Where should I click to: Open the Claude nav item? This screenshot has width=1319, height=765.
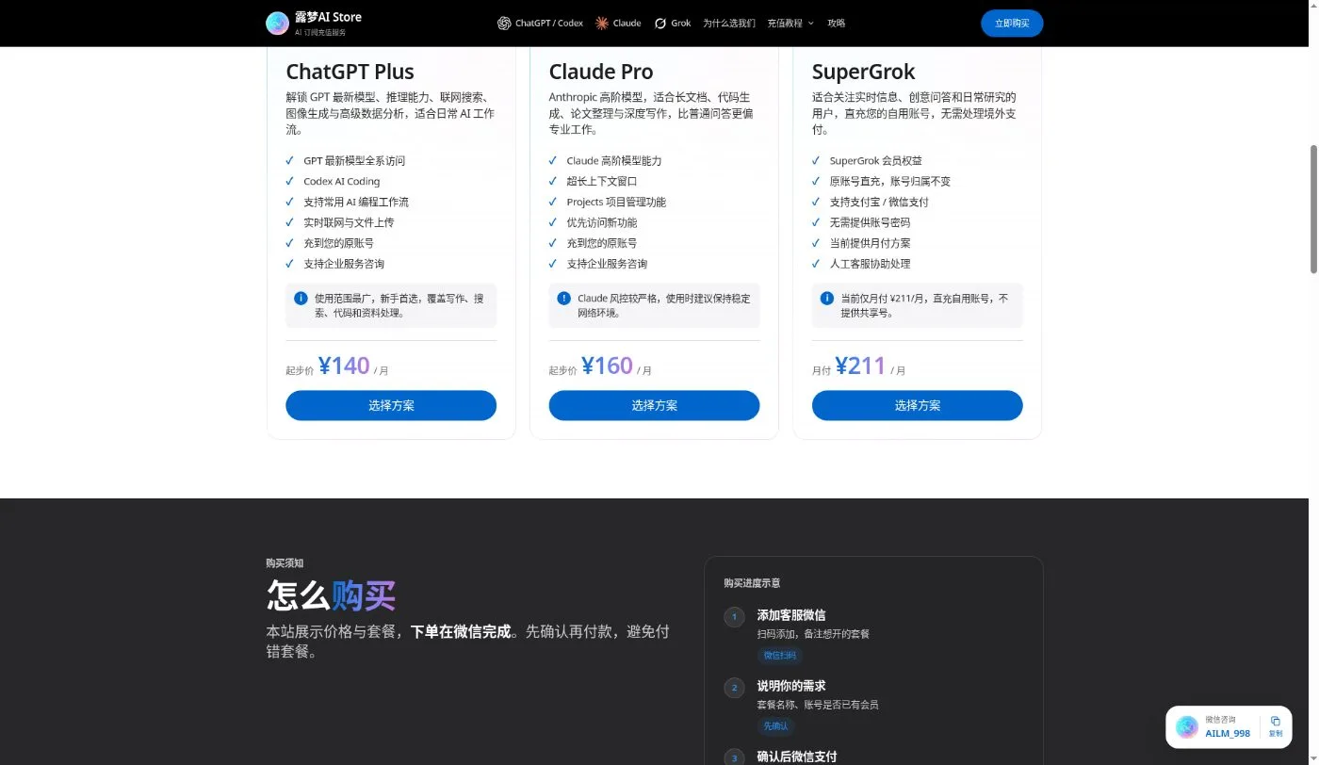point(618,23)
